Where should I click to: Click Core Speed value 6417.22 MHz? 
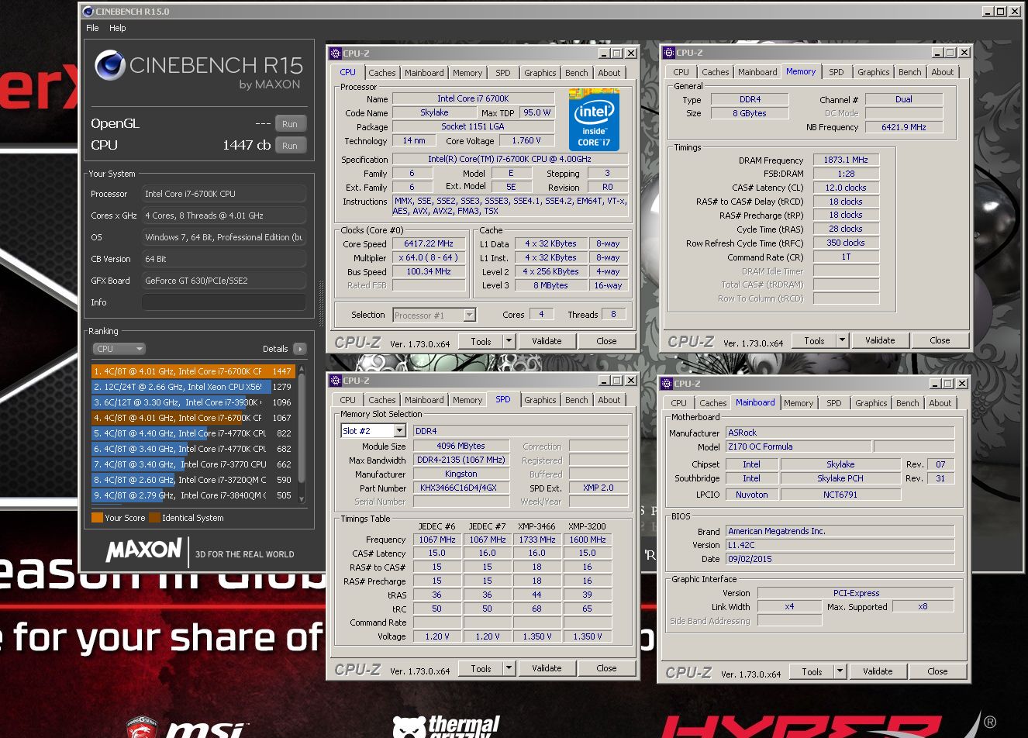[x=429, y=243]
